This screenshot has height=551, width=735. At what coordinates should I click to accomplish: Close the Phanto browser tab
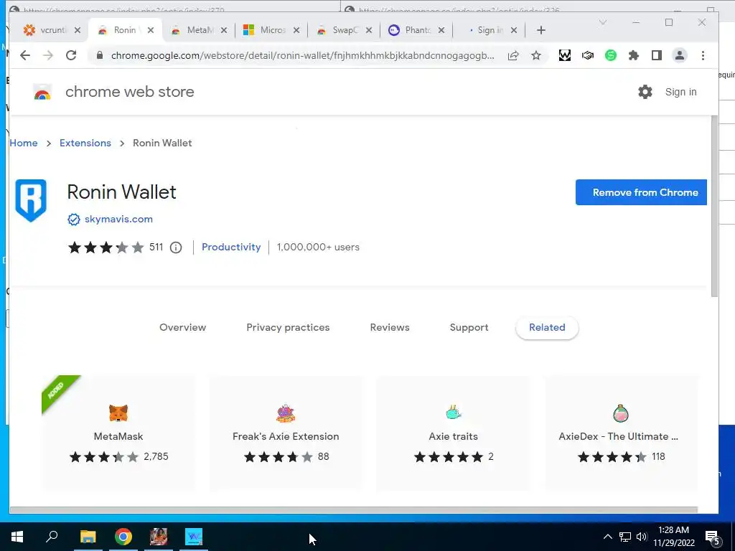point(441,30)
